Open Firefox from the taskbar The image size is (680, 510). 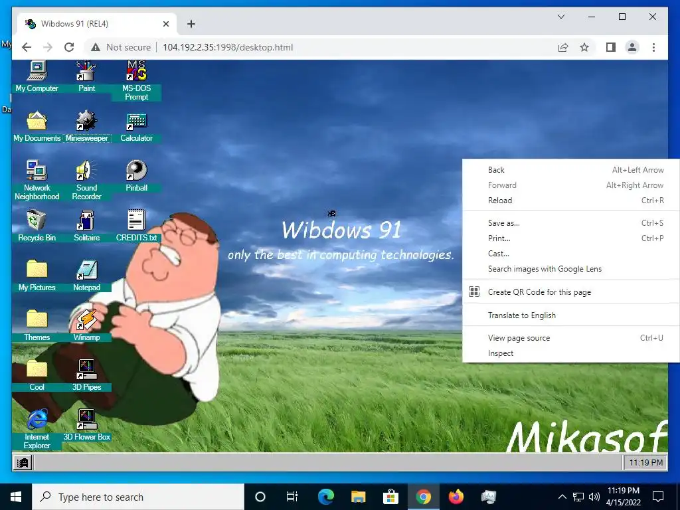click(x=456, y=497)
